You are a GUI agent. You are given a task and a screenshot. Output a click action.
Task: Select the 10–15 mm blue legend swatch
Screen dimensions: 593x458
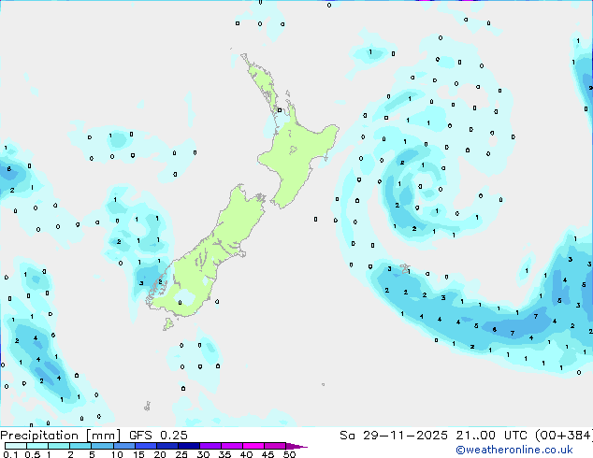point(124,446)
